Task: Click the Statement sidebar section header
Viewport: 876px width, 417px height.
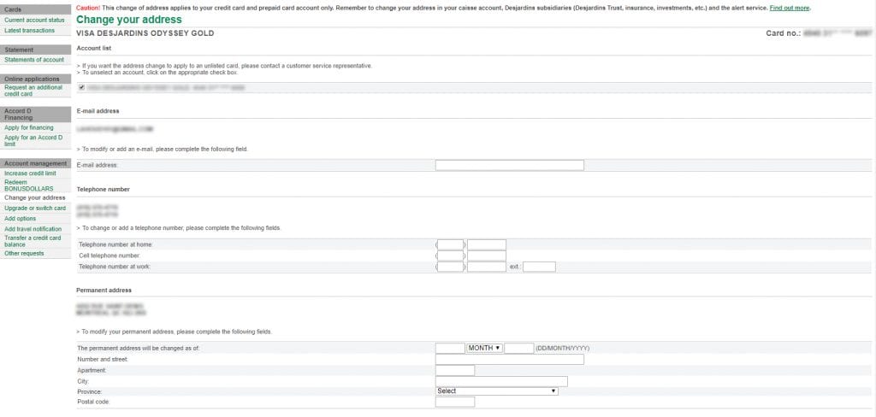Action: 36,50
